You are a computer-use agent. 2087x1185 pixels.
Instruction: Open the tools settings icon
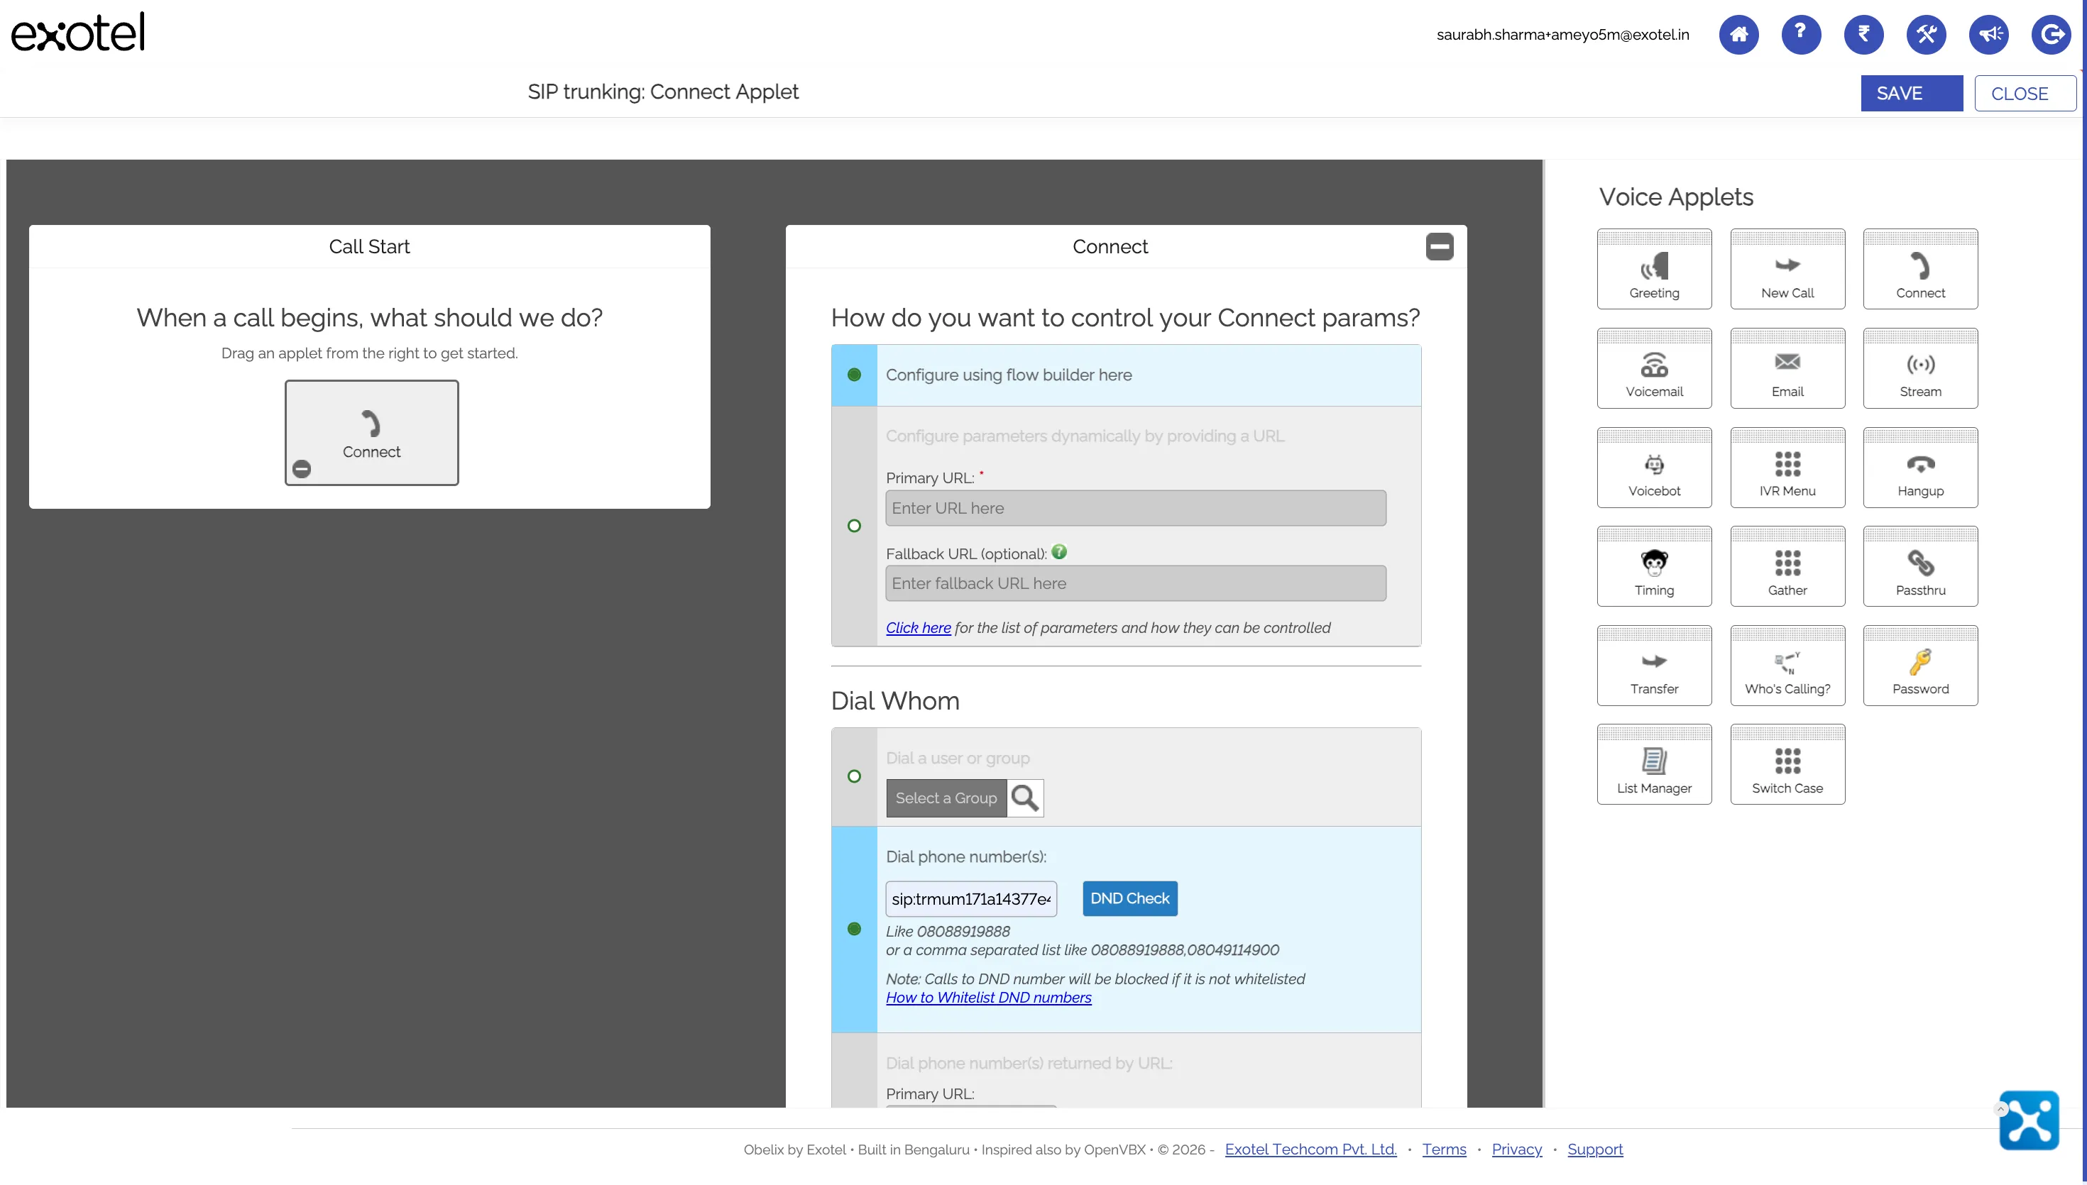click(1926, 34)
